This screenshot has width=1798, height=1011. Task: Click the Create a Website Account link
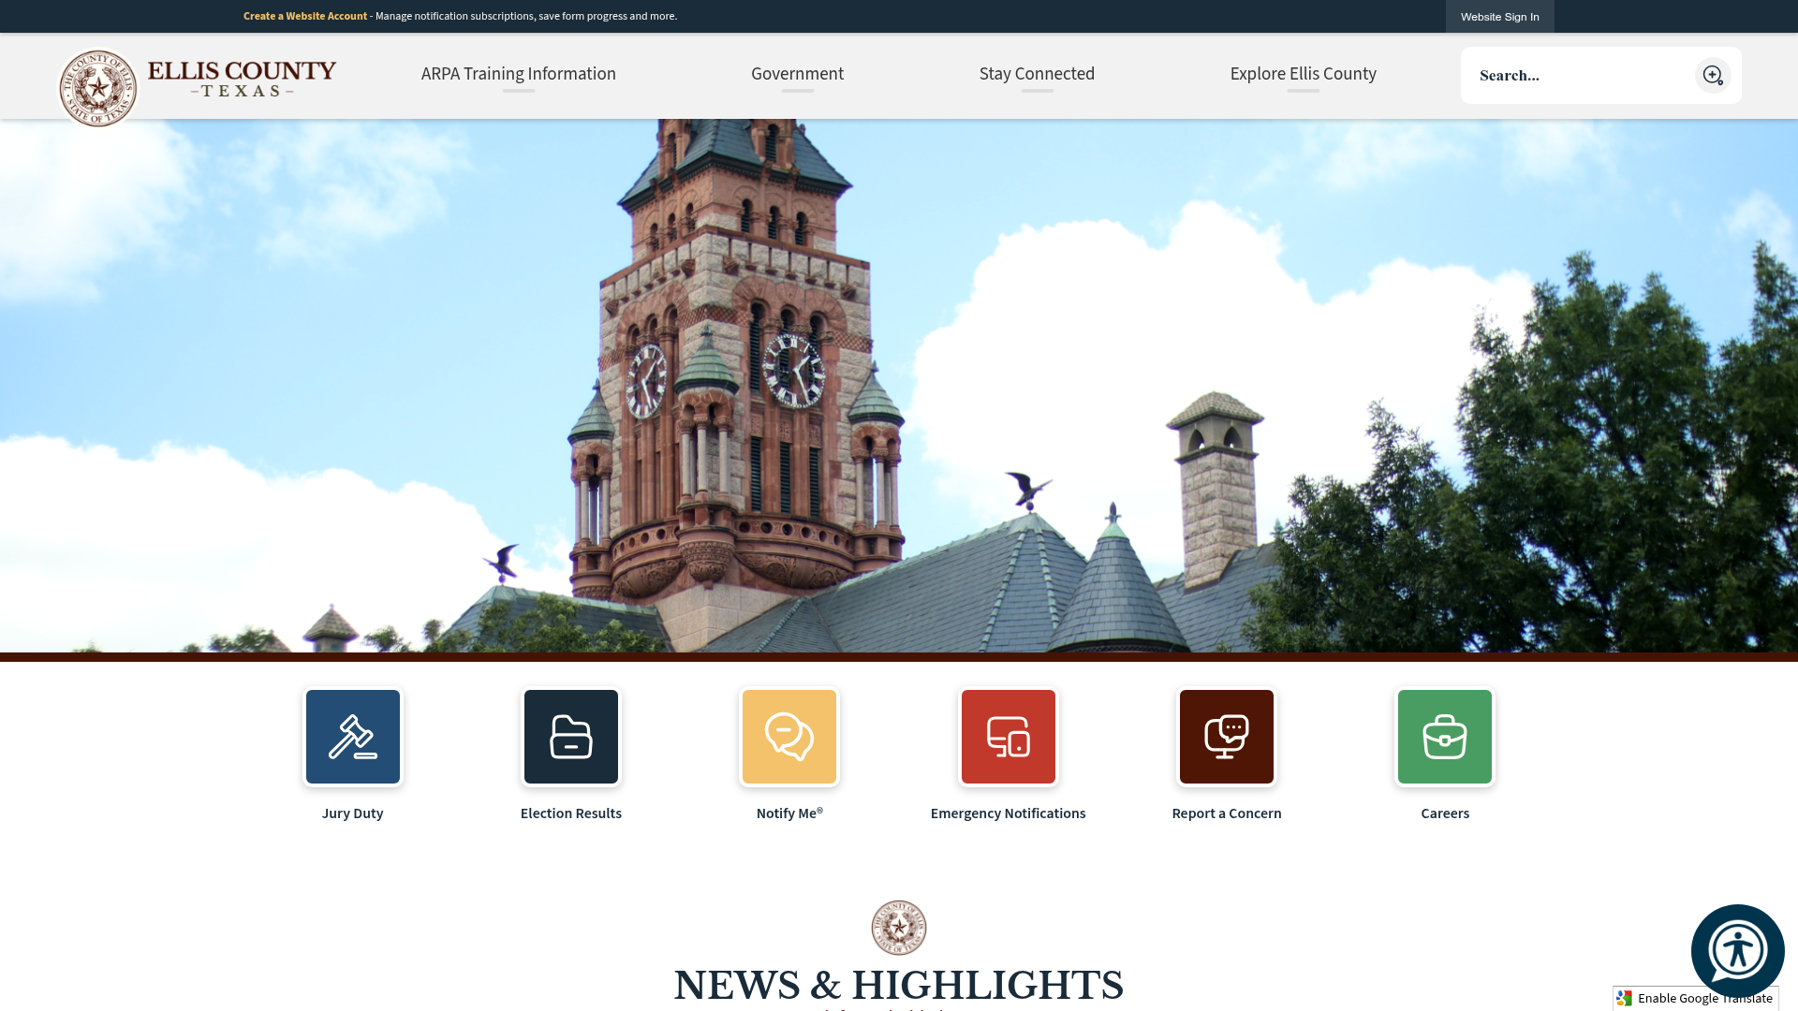[305, 16]
